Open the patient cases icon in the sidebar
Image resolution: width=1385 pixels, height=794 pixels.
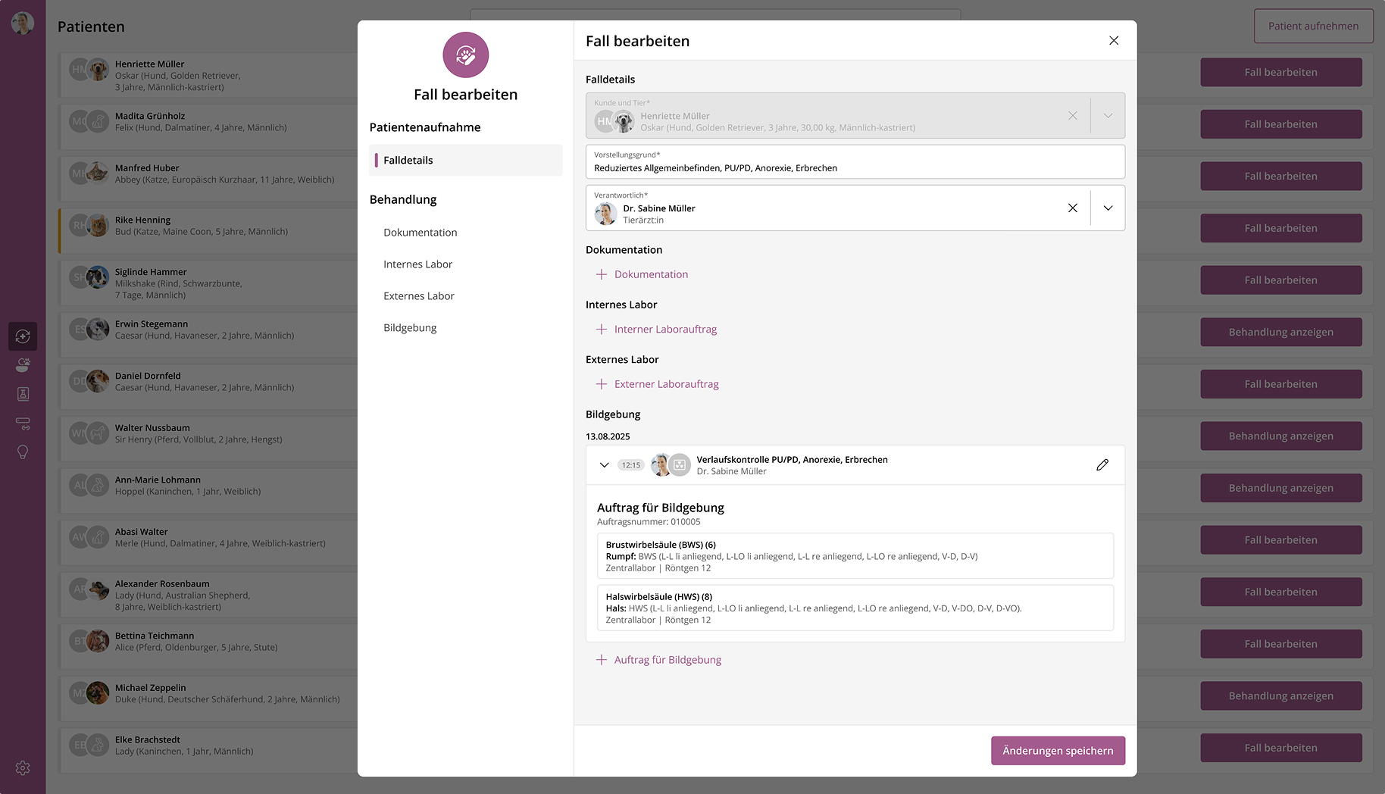23,336
